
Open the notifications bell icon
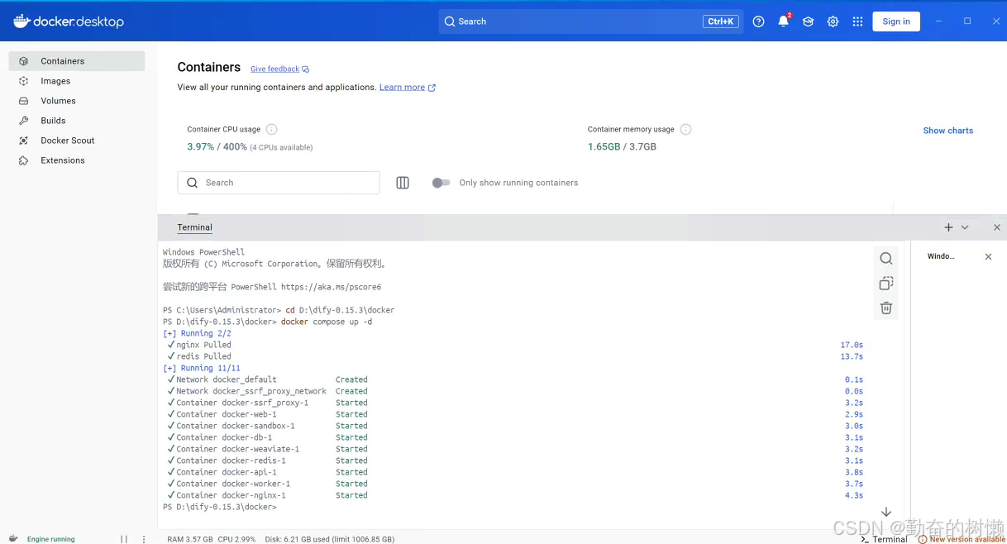tap(784, 21)
